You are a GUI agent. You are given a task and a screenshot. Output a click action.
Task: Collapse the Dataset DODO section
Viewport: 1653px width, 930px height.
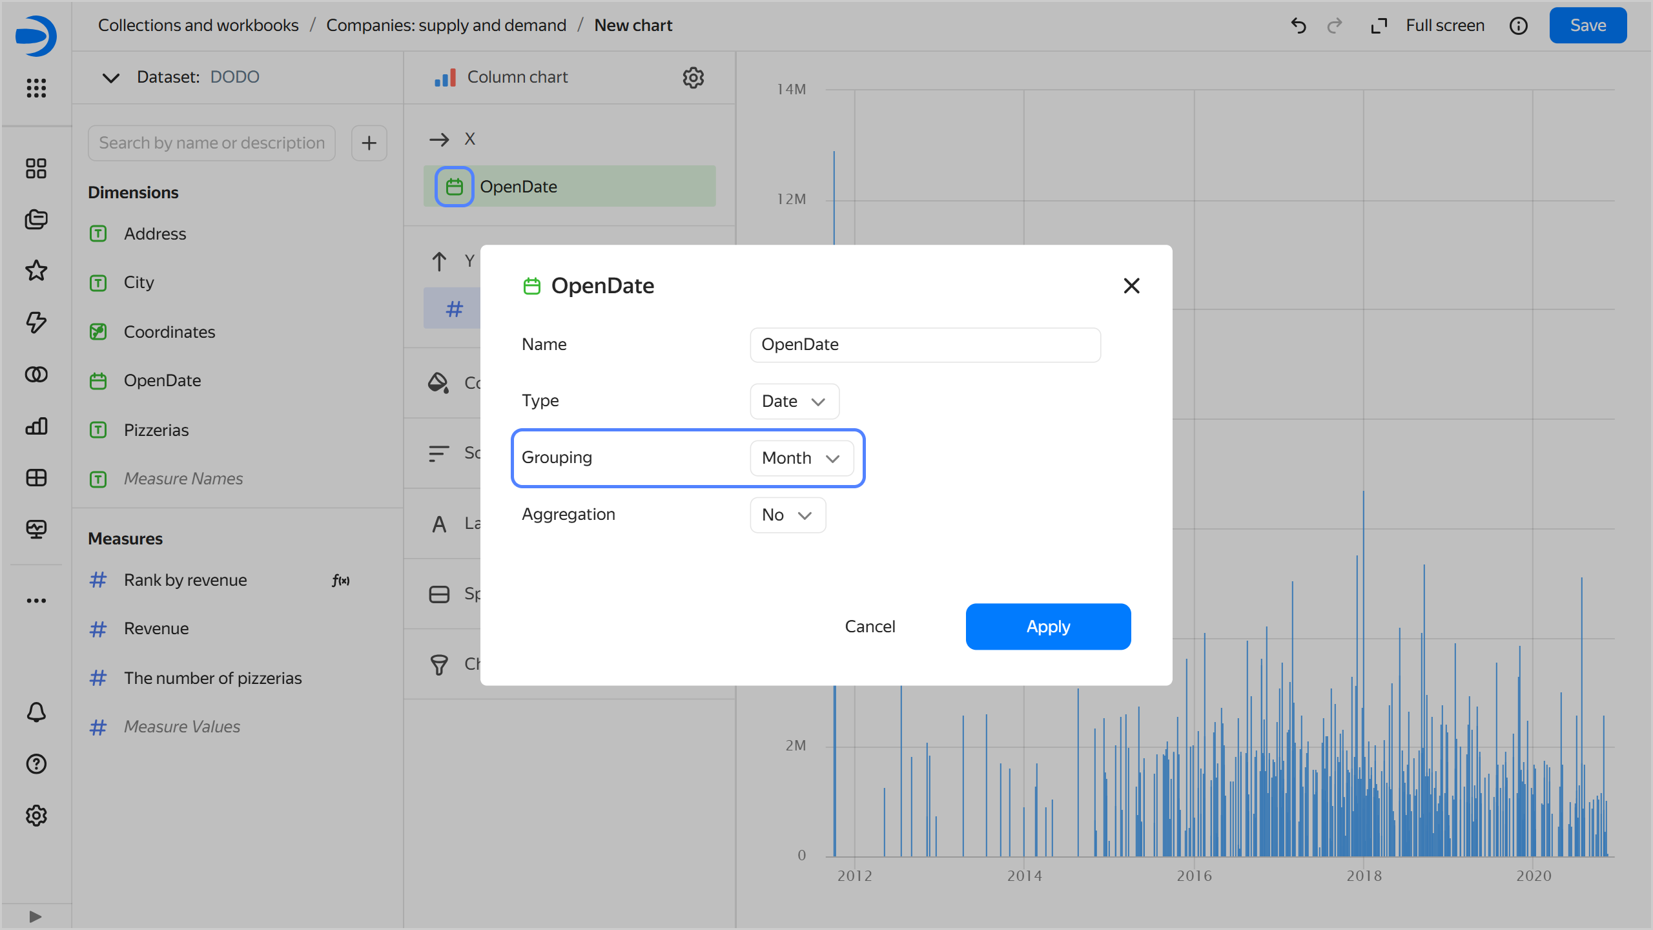pos(111,77)
